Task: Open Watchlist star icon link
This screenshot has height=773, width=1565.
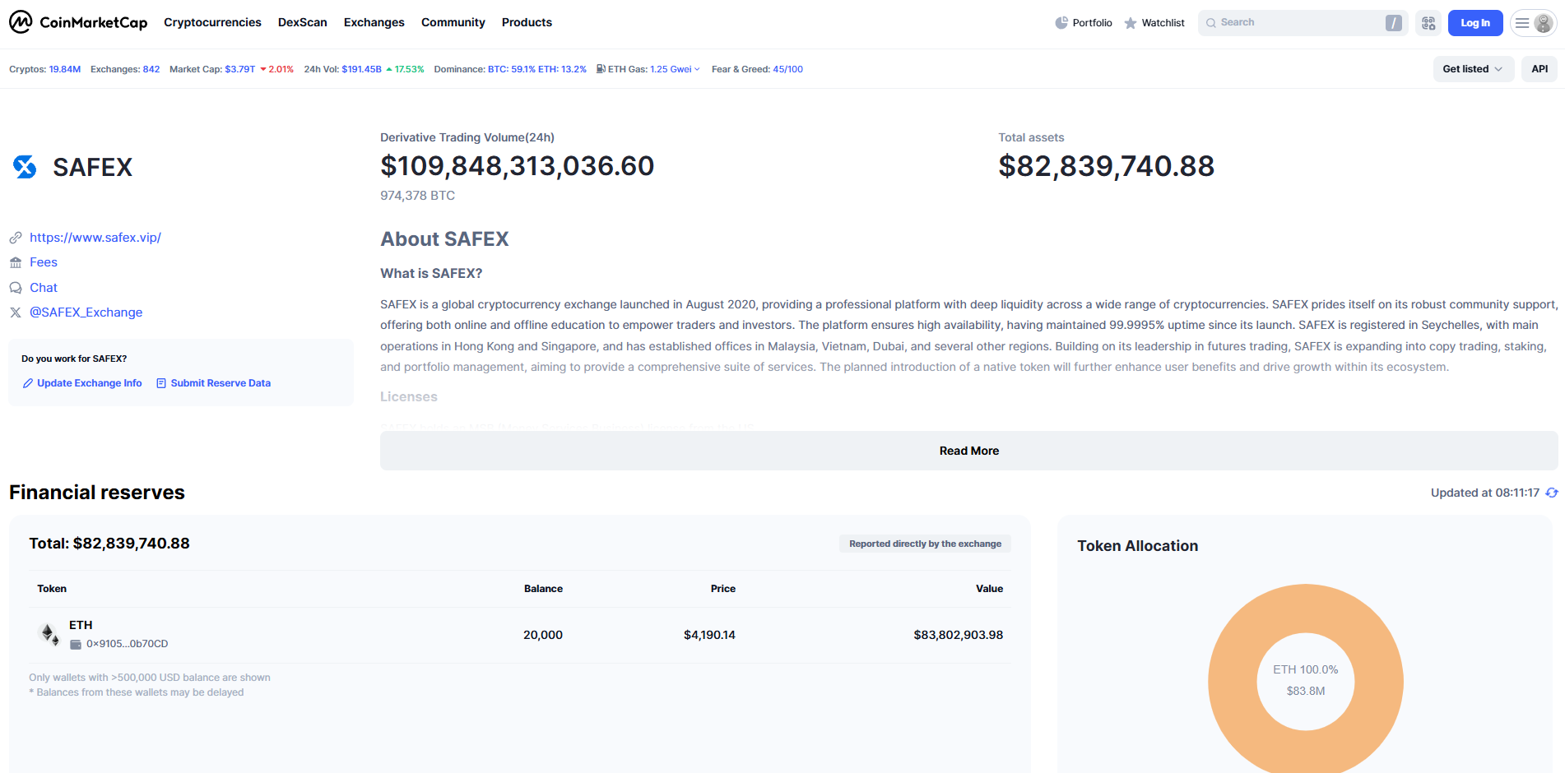Action: coord(1131,23)
